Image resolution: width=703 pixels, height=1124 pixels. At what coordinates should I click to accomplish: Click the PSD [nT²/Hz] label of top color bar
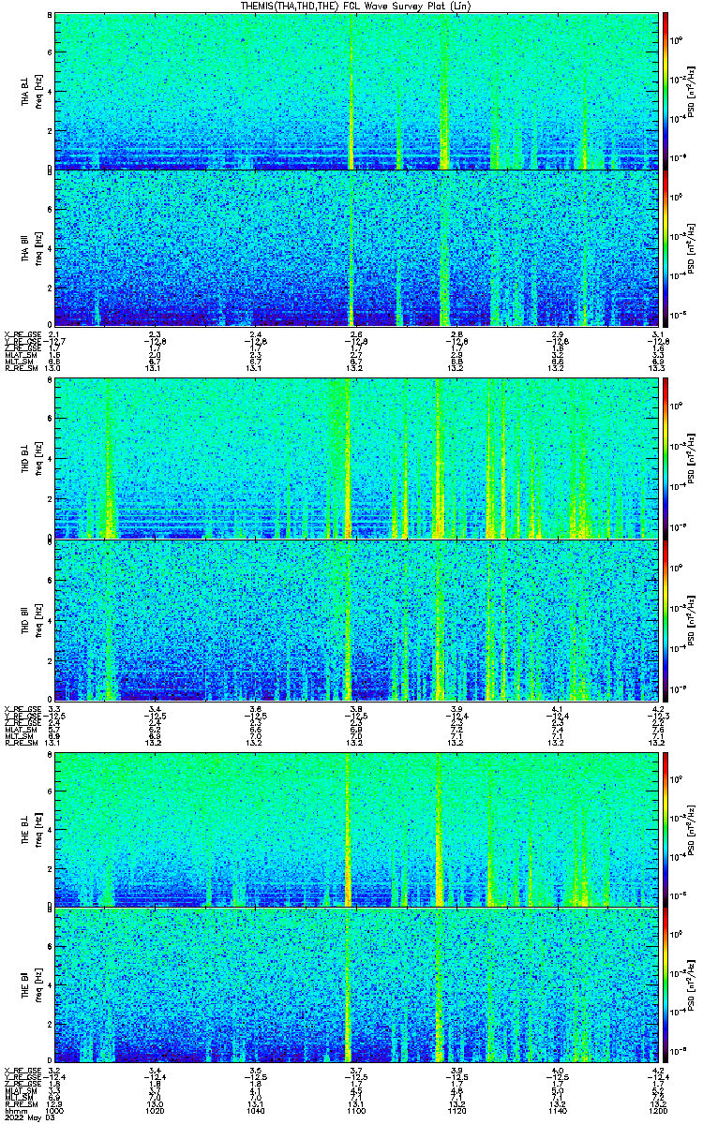[692, 91]
